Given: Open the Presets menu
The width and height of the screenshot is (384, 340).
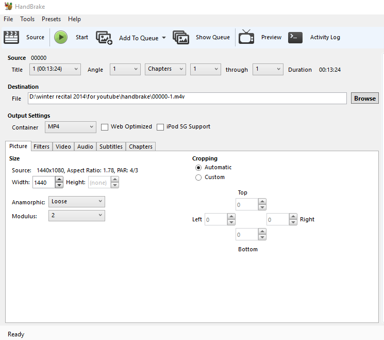Looking at the screenshot, I should pos(51,19).
